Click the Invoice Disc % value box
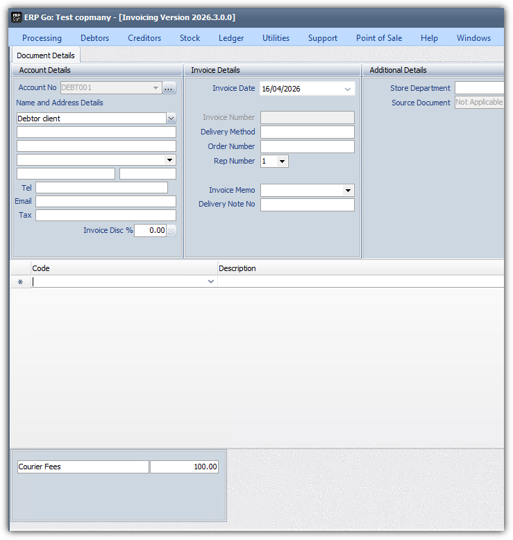 tap(150, 231)
